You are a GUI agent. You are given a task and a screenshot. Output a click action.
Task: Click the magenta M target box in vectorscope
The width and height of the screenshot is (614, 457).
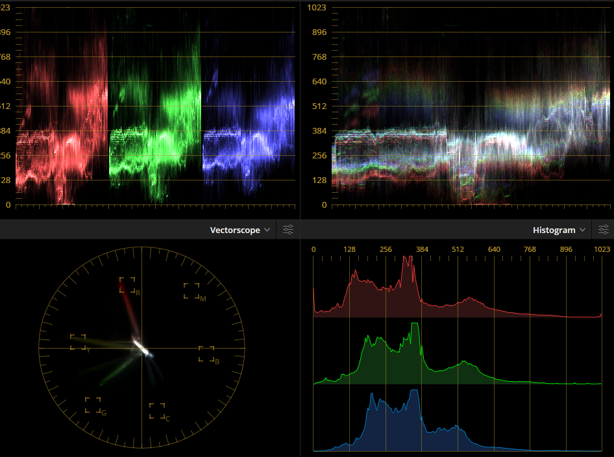(191, 290)
